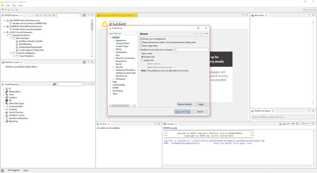Open the Help menu
This screenshot has height=173, width=317.
(21, 6)
